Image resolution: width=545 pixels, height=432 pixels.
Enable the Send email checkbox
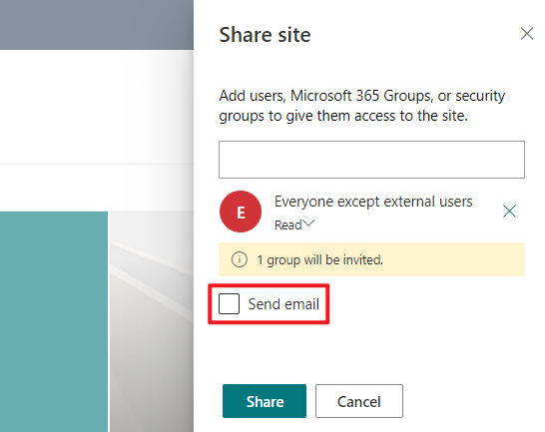229,303
